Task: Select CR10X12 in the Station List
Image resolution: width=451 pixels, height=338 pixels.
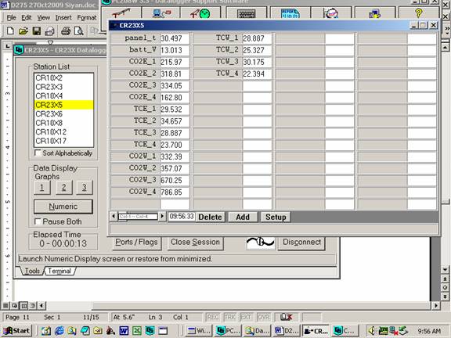Action: point(63,132)
